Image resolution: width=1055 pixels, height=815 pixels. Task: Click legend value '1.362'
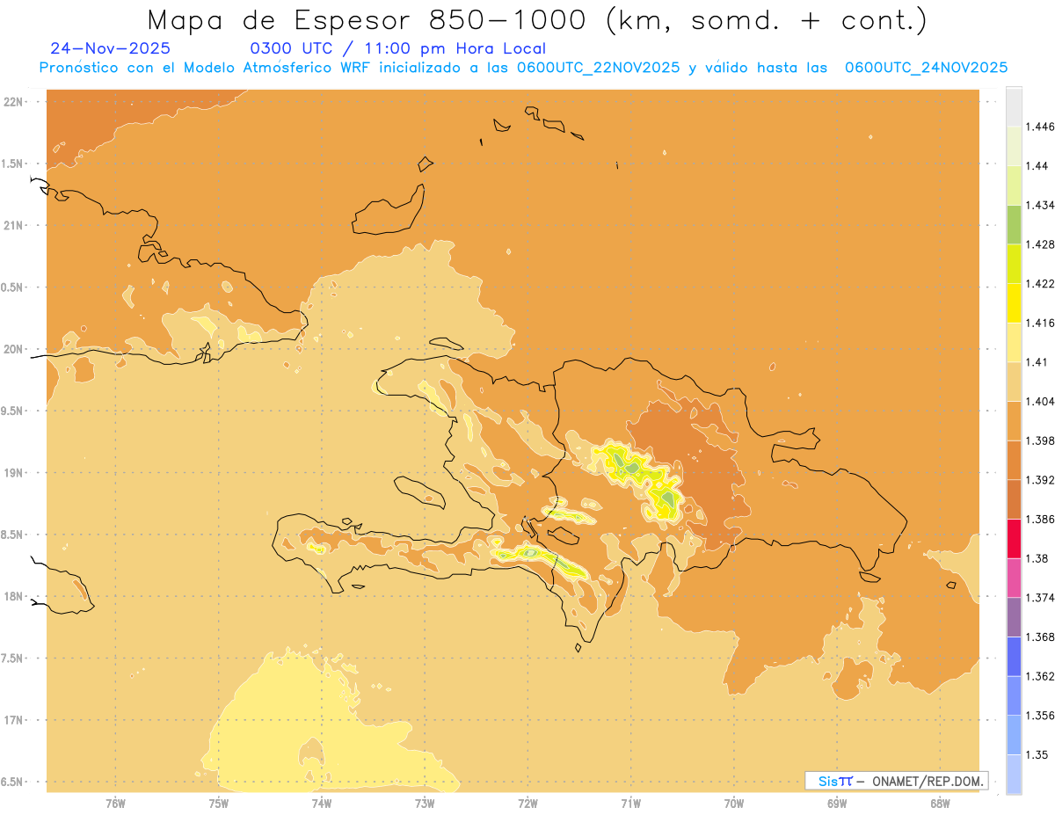coord(1040,676)
